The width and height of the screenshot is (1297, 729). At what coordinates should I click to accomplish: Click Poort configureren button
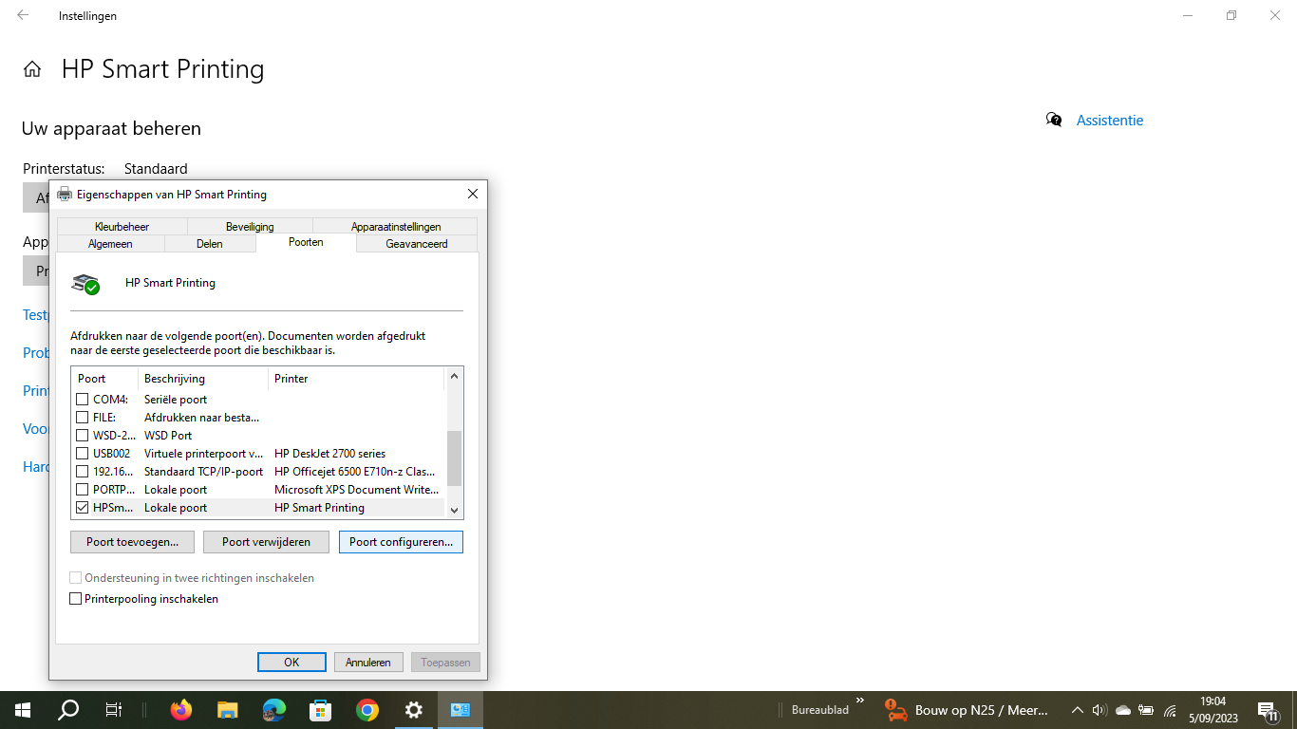coord(401,542)
